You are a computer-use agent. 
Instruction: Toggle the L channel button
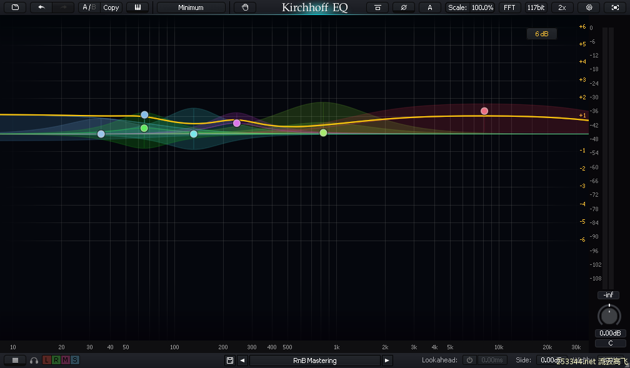[47, 361]
